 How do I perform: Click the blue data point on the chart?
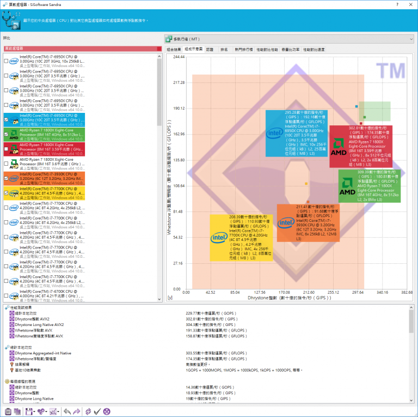356,106
